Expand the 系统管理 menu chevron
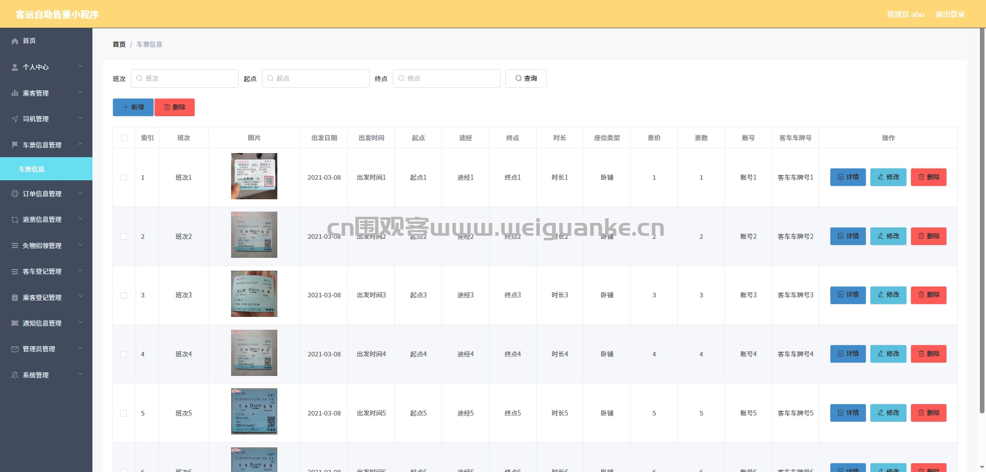The height and width of the screenshot is (472, 986). coord(81,374)
